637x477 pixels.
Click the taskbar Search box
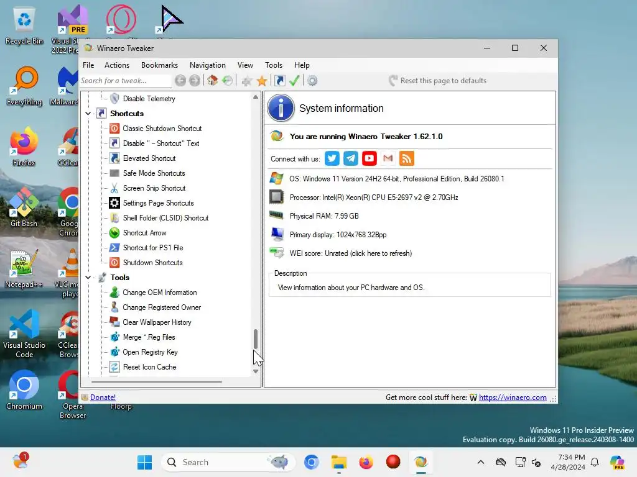228,462
